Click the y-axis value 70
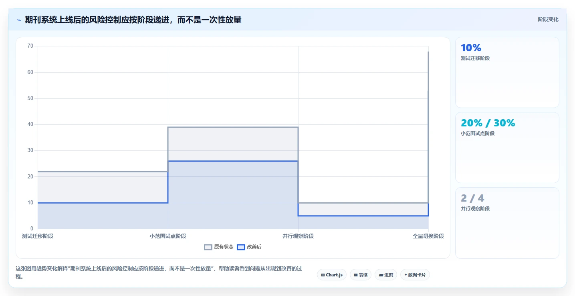Viewport: 575px width, 296px height. tap(30, 46)
